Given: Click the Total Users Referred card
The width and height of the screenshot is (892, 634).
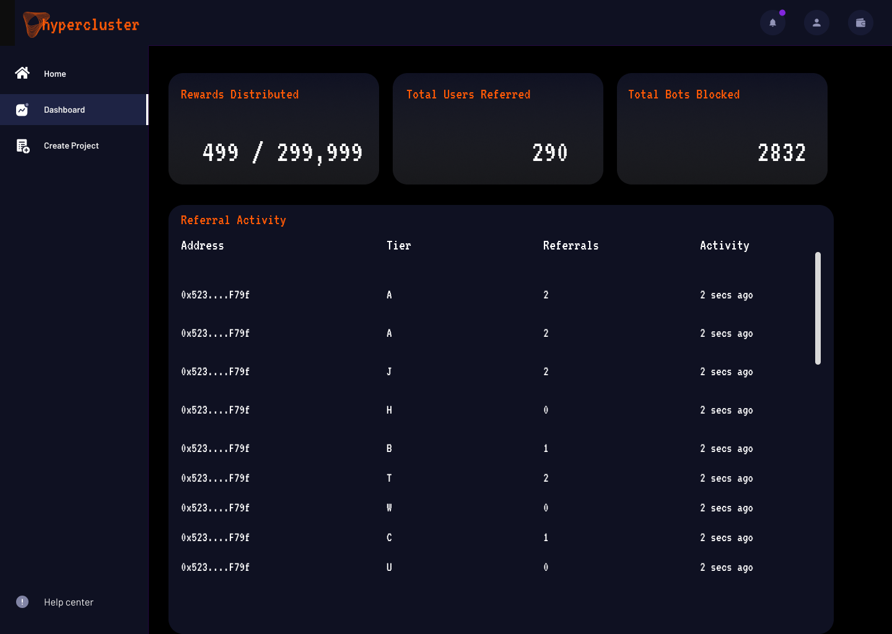Looking at the screenshot, I should [498, 129].
